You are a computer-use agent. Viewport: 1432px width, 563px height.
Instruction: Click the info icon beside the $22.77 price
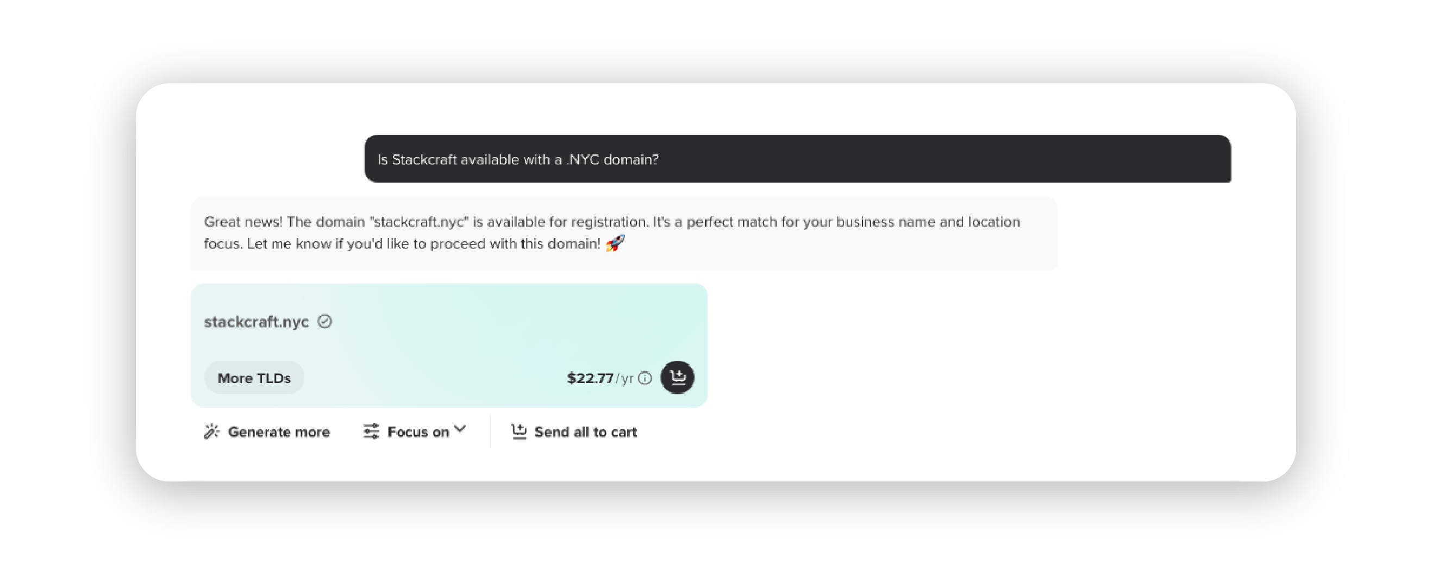645,378
